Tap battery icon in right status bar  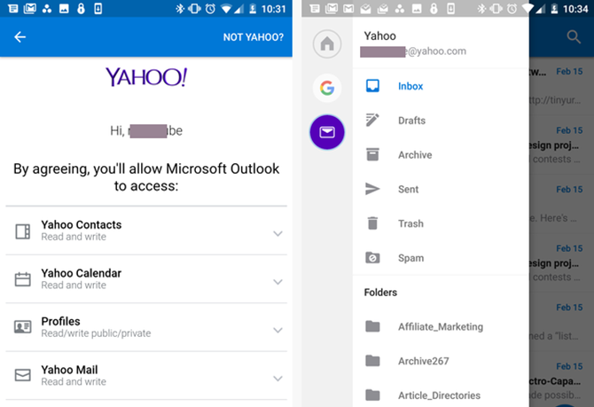tap(554, 9)
